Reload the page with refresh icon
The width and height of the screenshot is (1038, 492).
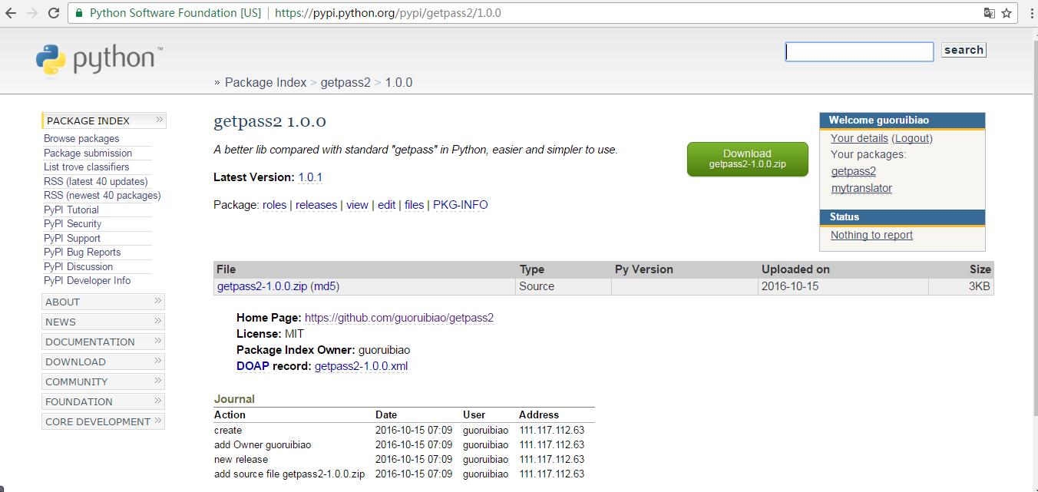tap(54, 13)
